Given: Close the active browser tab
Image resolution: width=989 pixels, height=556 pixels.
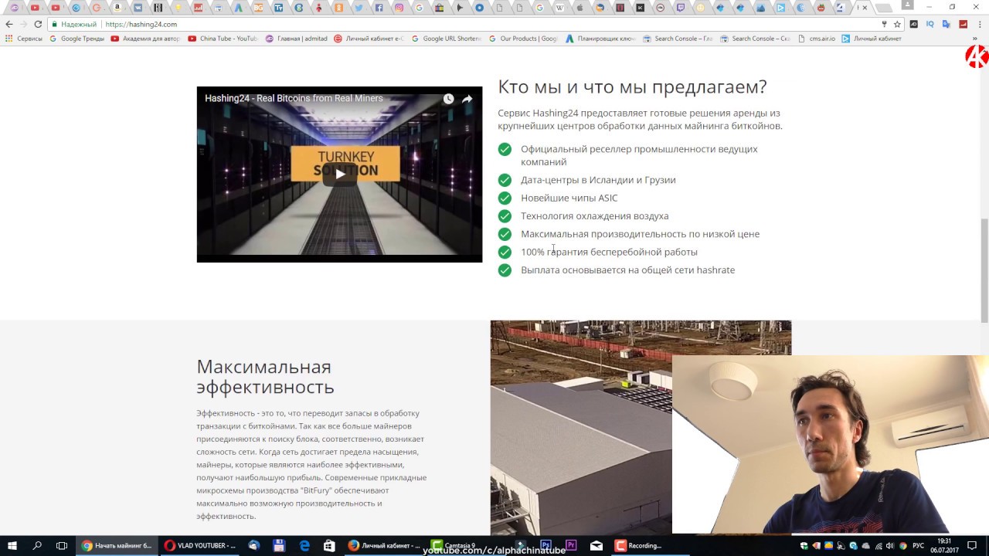Looking at the screenshot, I should pyautogui.click(x=865, y=8).
